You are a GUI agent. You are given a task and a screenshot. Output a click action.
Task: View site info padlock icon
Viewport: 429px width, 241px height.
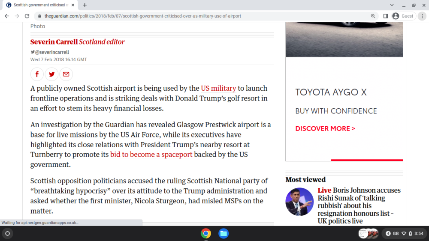[39, 16]
